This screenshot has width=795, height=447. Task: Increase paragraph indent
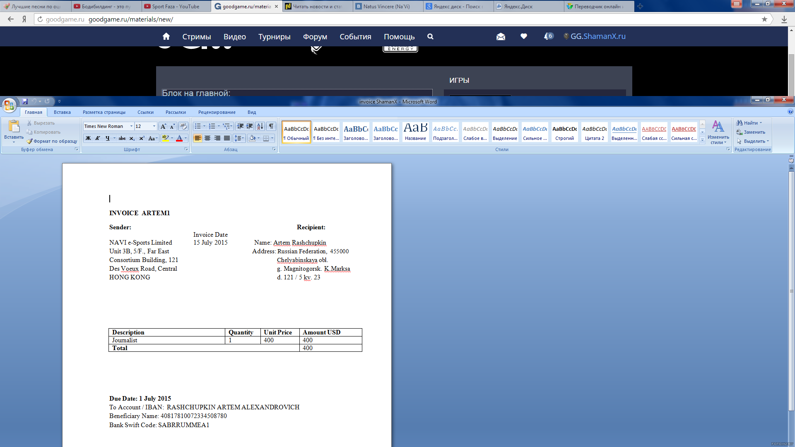[x=250, y=126]
